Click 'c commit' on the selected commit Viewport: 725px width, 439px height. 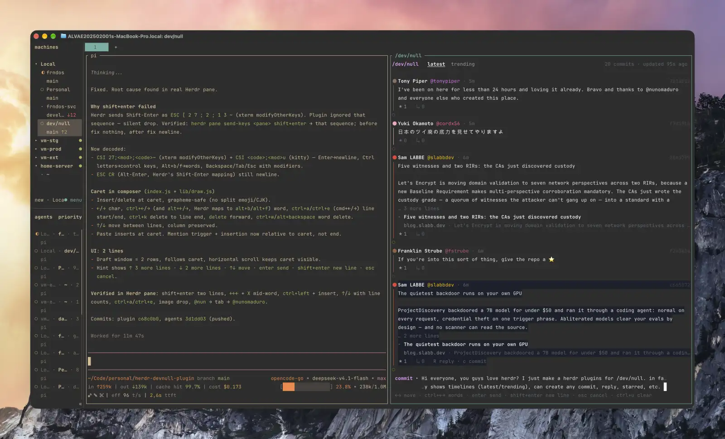coord(474,362)
